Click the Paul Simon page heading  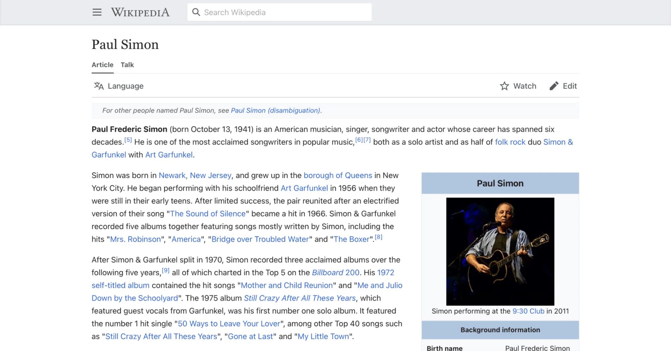click(x=125, y=45)
